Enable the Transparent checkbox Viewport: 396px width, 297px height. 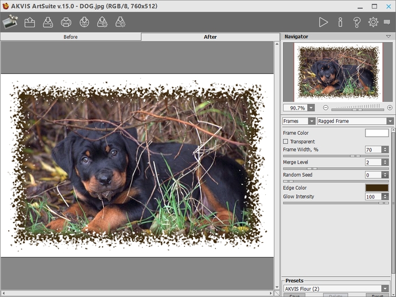coord(286,141)
